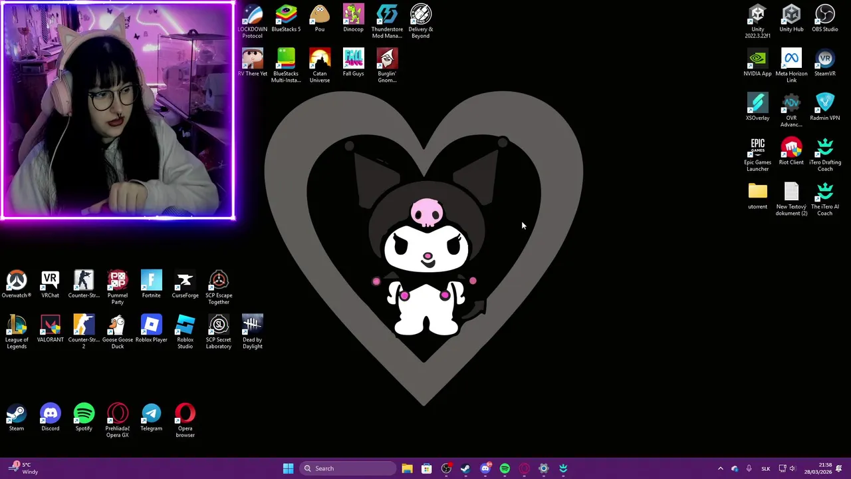The image size is (851, 479).
Task: Select the Fall Guys desktop icon
Action: (x=354, y=63)
